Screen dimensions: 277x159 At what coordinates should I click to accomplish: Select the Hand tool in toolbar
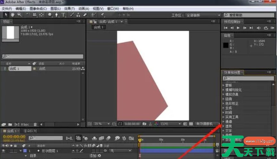coord(13,15)
